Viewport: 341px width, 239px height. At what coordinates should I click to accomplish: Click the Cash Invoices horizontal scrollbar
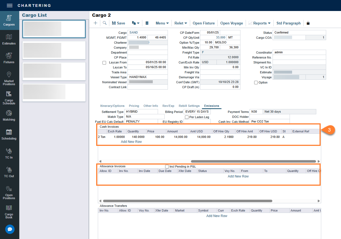tap(253, 161)
